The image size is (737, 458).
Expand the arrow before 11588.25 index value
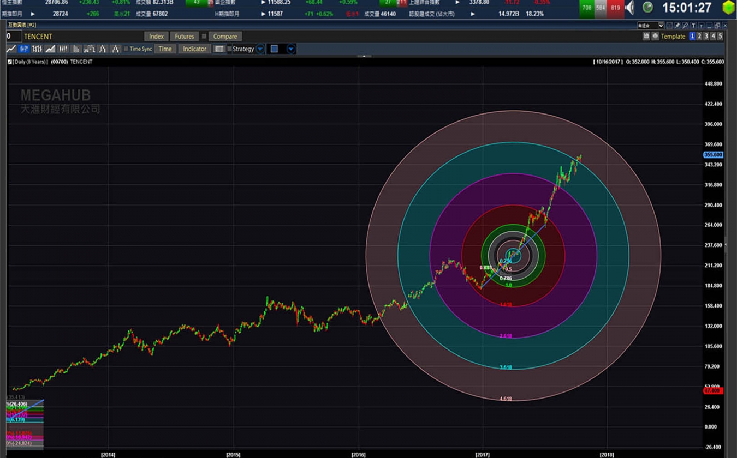[x=263, y=3]
